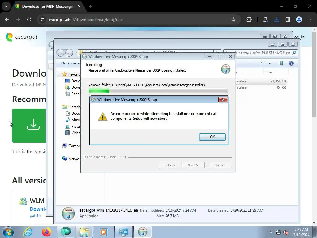Screen dimensions: 317x238
Task: Click the warning triangle icon in error dialog
Action: click(103, 117)
